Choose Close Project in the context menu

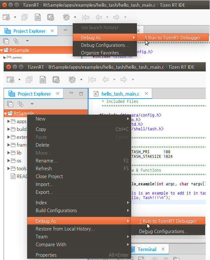[49, 176]
